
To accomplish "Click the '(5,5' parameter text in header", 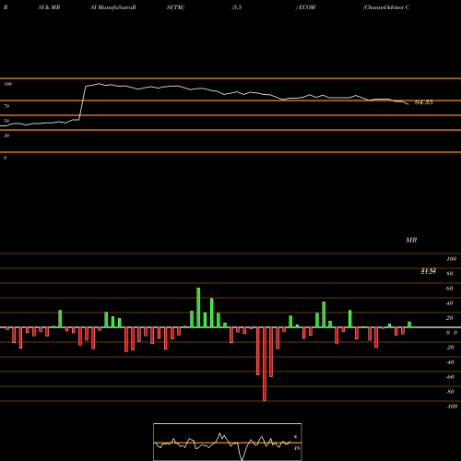I will click(x=237, y=7).
